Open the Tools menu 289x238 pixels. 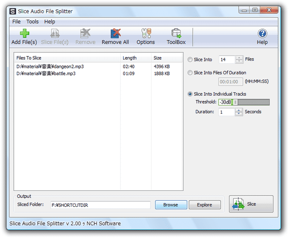coord(33,22)
